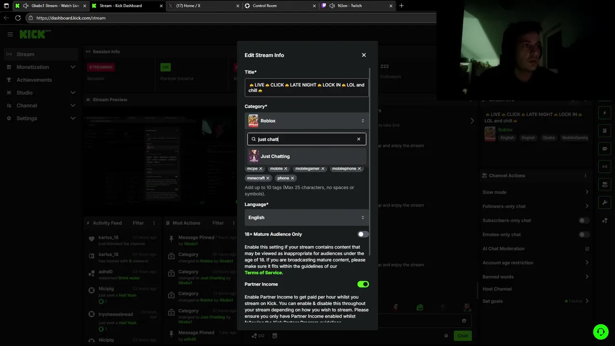This screenshot has width=615, height=346.
Task: Remove the mobilegamer tag
Action: [322, 169]
